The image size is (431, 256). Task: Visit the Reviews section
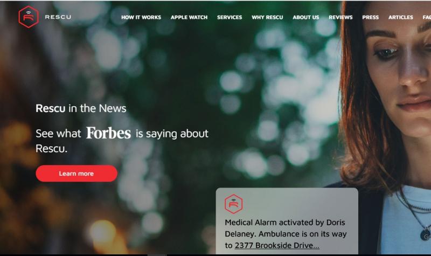click(x=340, y=17)
